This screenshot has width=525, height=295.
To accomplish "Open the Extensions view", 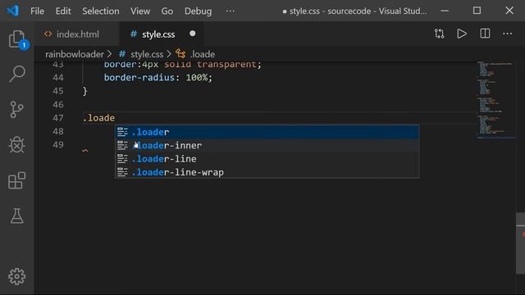I will [16, 180].
